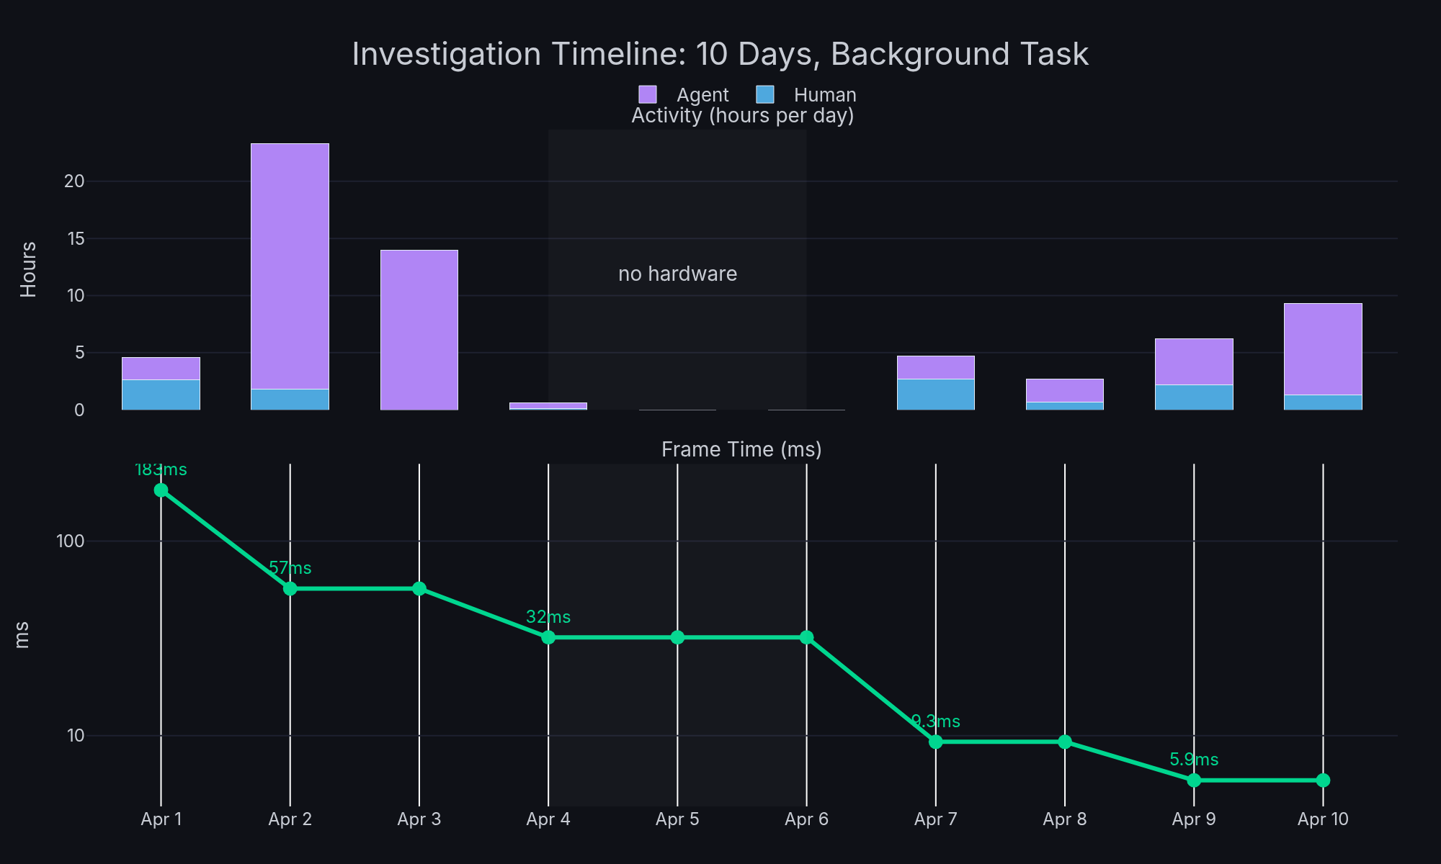Click the Hours axis label to expand options
This screenshot has width=1441, height=864.
(30, 270)
